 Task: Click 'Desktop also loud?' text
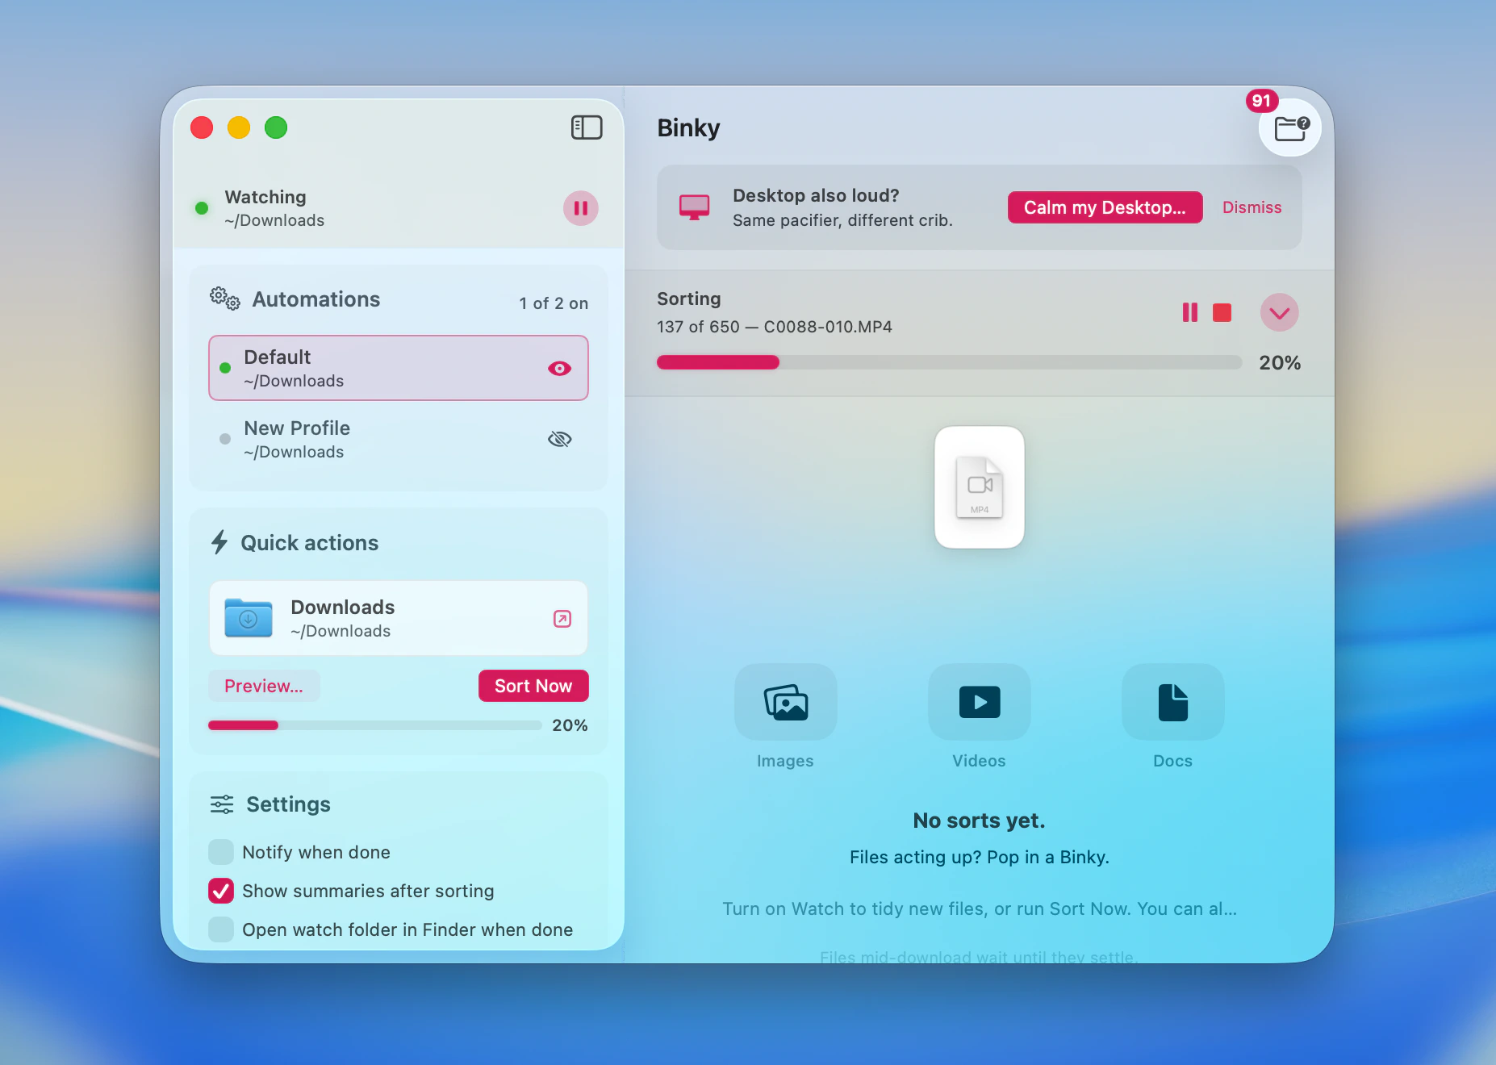pos(816,195)
